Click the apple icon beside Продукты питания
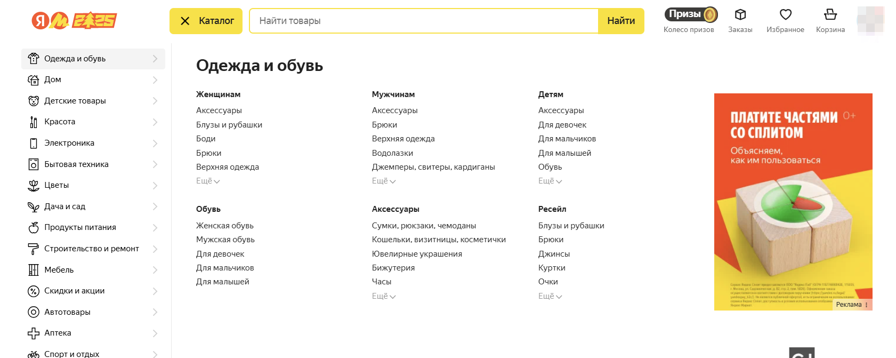The height and width of the screenshot is (358, 896). pos(34,228)
